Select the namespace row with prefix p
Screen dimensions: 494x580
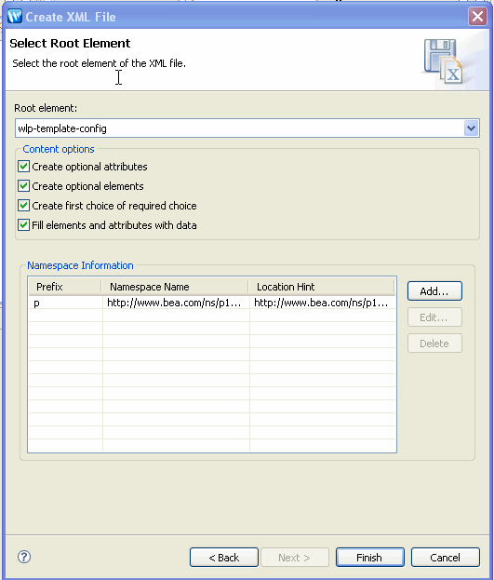(x=212, y=303)
